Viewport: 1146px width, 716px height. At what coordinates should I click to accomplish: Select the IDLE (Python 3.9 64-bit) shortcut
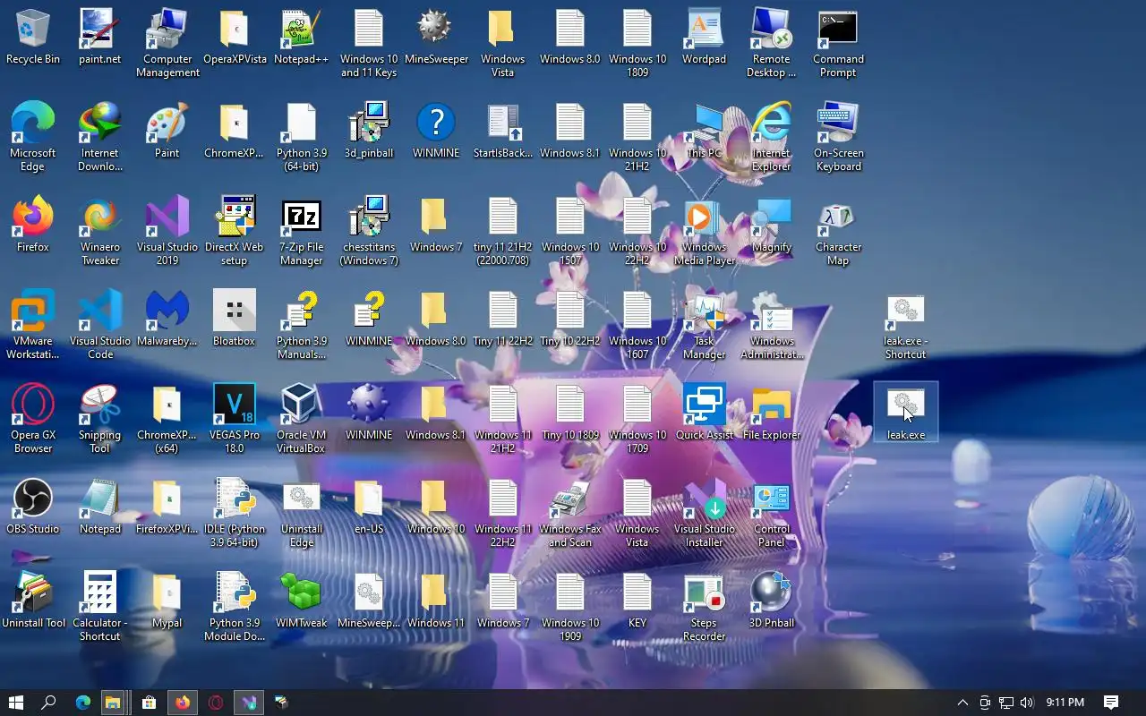click(x=235, y=514)
